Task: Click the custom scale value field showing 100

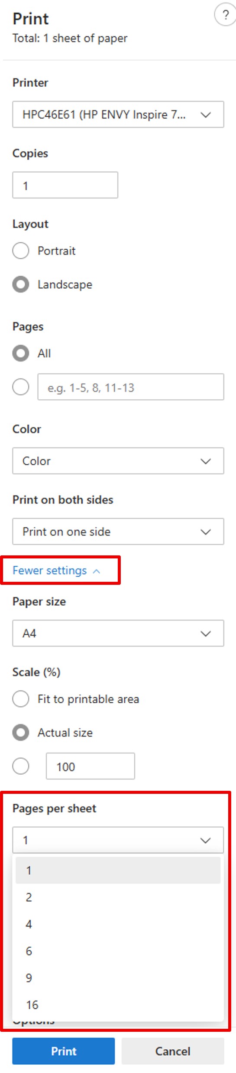Action: click(x=91, y=766)
